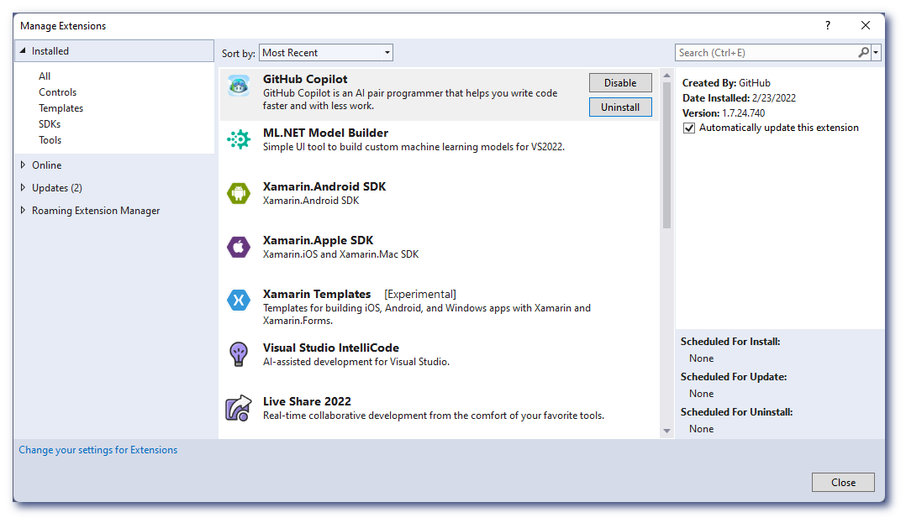This screenshot has height=523, width=906.
Task: Select the ML.NET Model Builder entry title
Action: click(325, 133)
